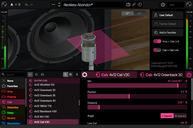
Task: Open Preamp category
Action: pyautogui.click(x=12, y=97)
